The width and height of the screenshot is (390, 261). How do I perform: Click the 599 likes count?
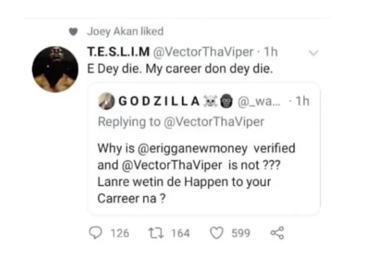[241, 233]
